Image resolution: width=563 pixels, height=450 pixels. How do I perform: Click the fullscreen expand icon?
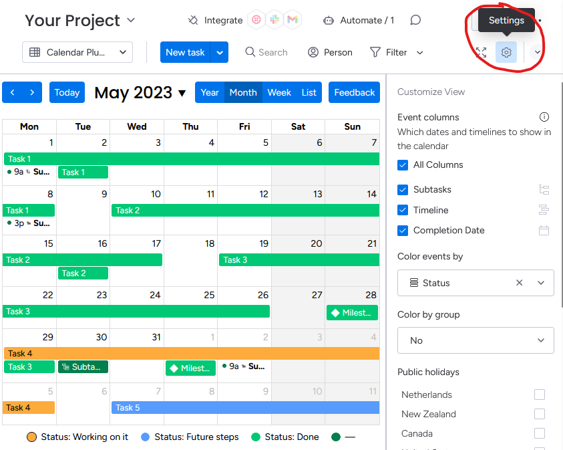481,52
